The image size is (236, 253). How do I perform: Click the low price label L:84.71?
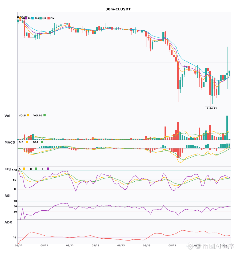212,108
